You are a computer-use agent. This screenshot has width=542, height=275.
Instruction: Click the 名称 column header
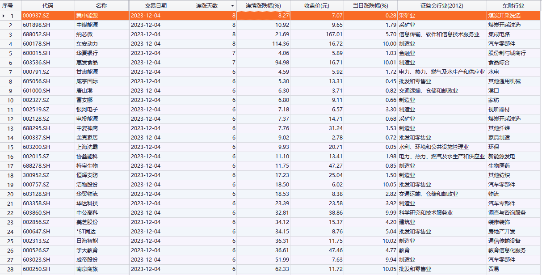point(101,6)
